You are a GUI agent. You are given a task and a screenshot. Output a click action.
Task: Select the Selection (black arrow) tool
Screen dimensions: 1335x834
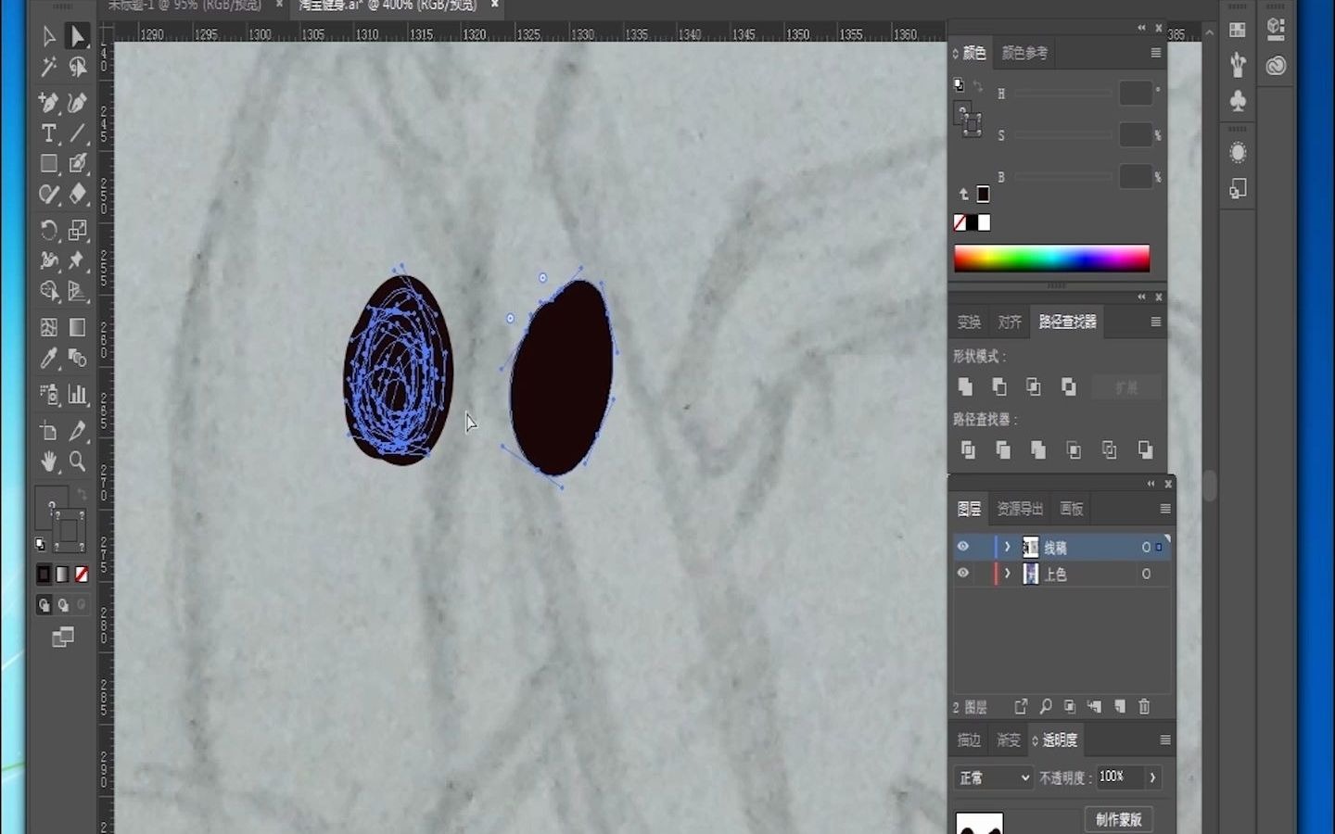pos(49,36)
